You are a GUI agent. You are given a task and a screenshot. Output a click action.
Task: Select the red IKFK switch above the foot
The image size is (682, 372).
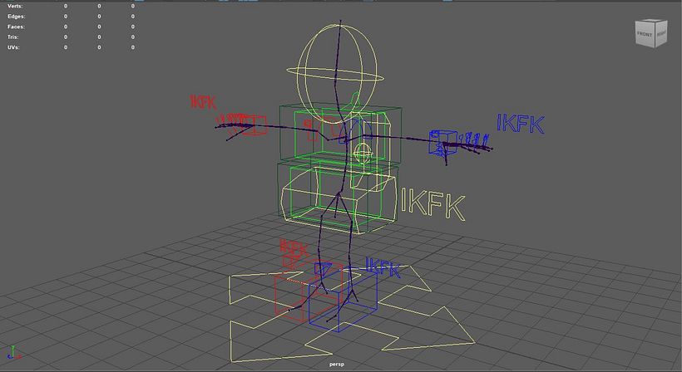point(294,247)
